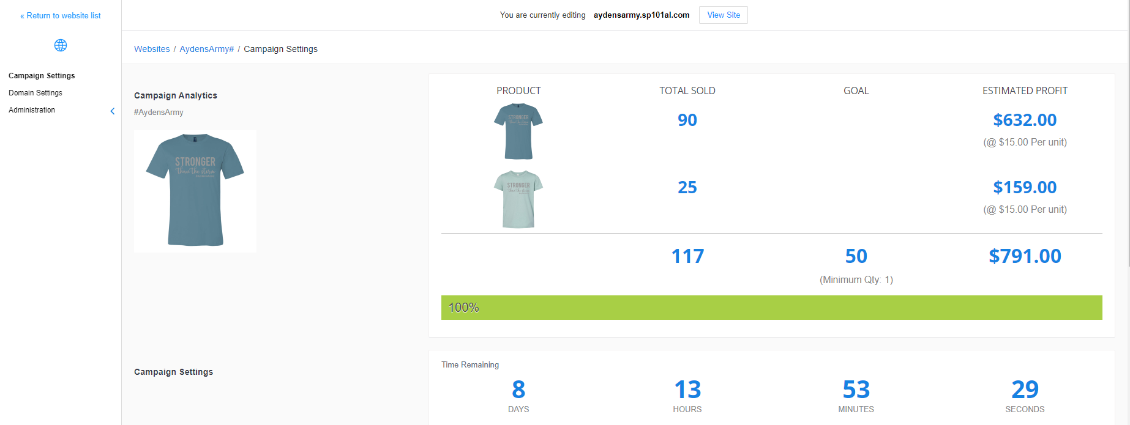This screenshot has width=1130, height=425.
Task: Click the $791.00 total estimated profit
Action: 1025,256
